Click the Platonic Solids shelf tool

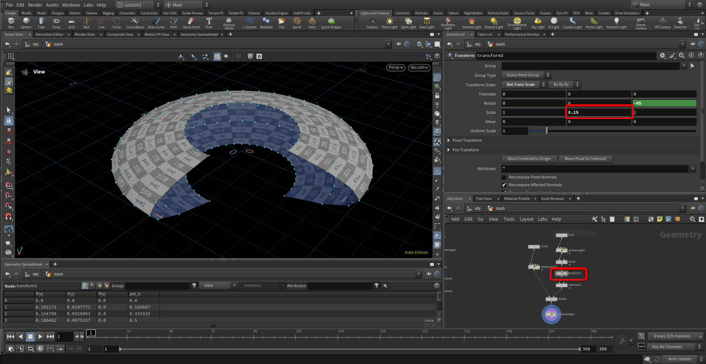click(x=229, y=23)
